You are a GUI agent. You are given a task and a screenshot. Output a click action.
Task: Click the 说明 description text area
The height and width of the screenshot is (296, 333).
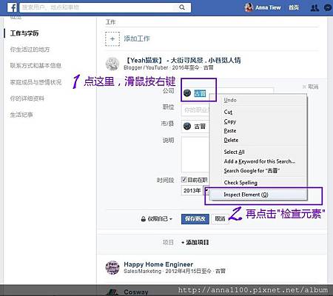click(x=195, y=155)
